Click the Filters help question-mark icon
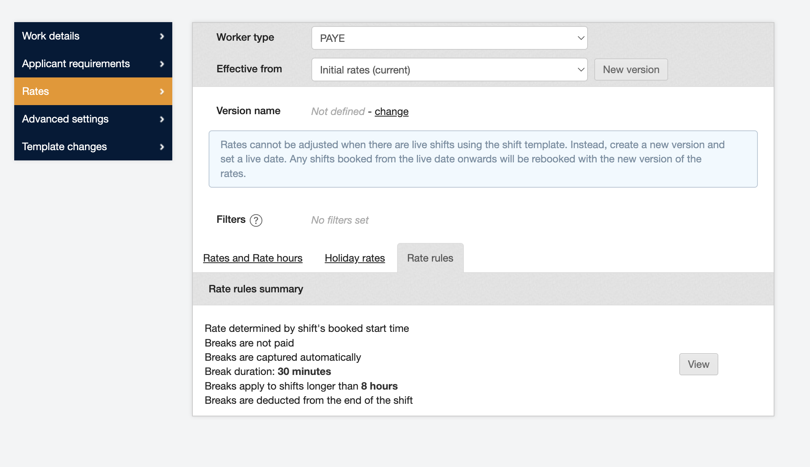 point(256,220)
